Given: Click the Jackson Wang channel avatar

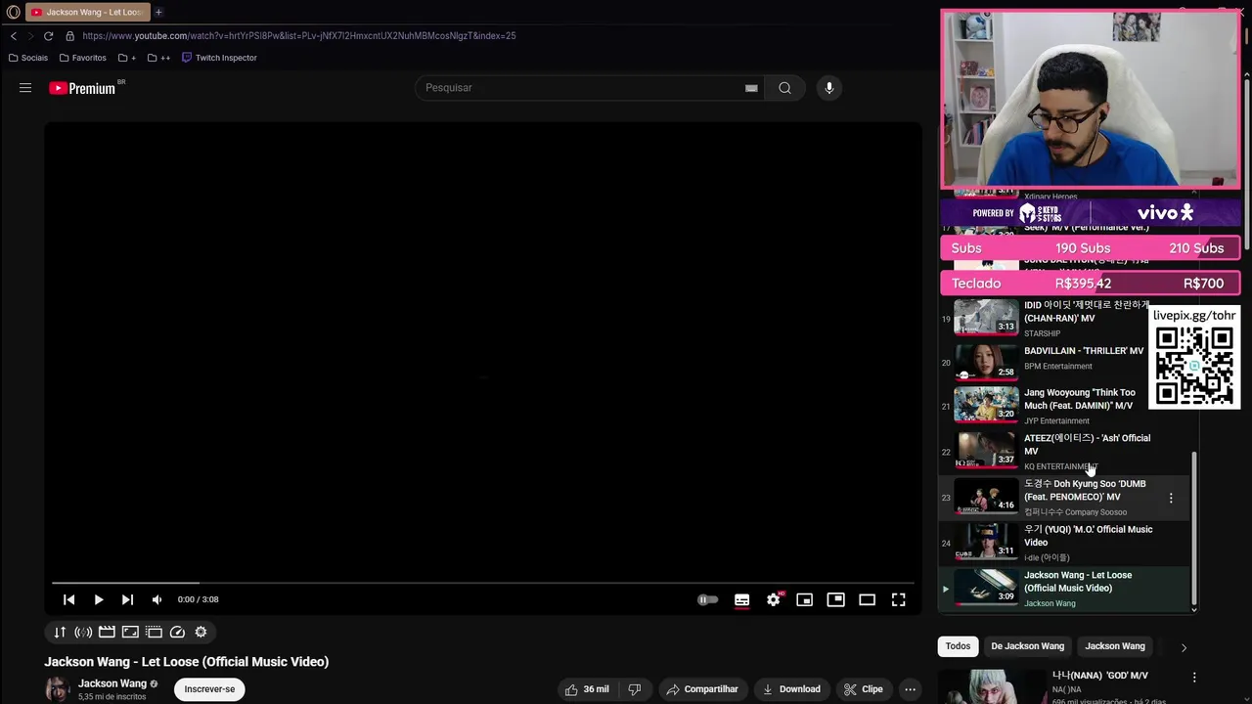Looking at the screenshot, I should click(58, 688).
